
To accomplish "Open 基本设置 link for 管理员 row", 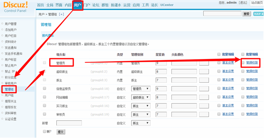I will [x=228, y=63].
